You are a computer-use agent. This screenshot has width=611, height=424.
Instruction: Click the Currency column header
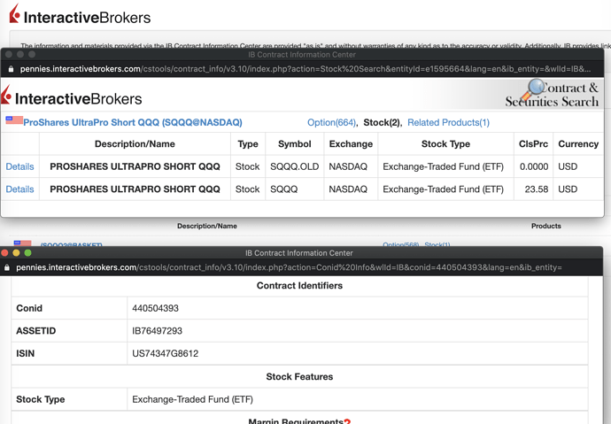click(x=578, y=144)
